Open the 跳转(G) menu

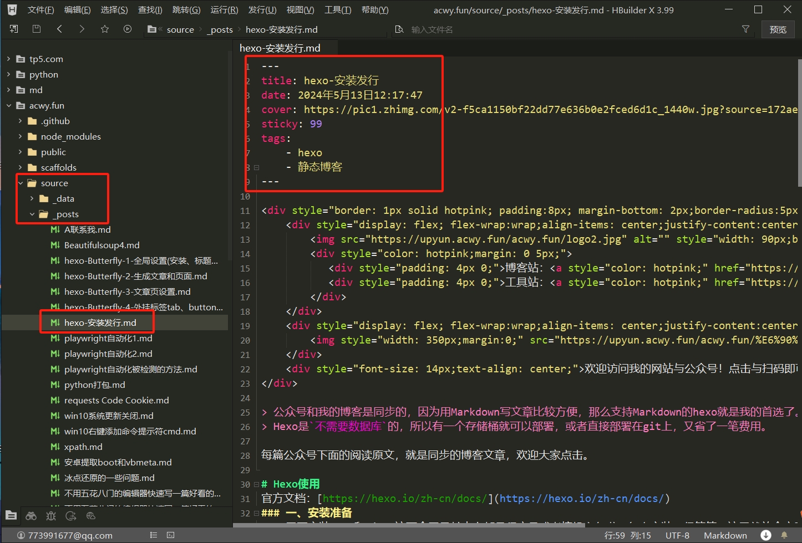pyautogui.click(x=186, y=9)
